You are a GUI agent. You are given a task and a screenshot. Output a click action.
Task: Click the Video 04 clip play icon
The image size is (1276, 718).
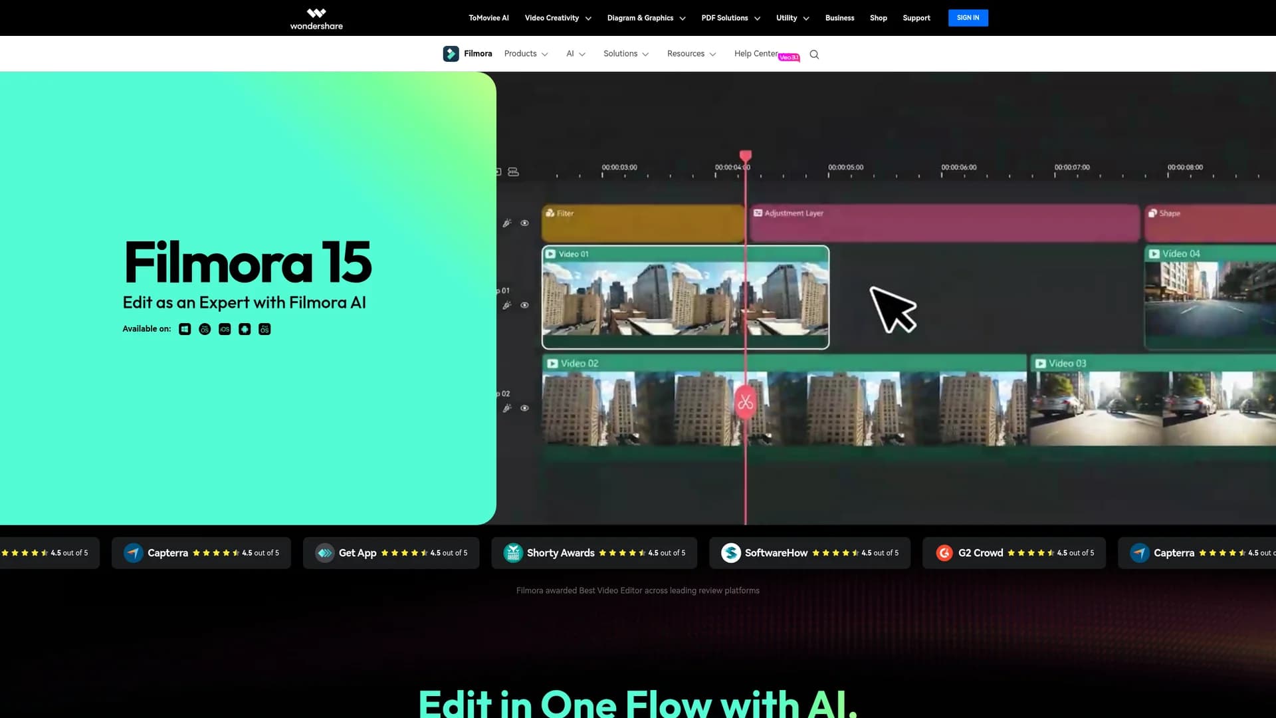click(x=1154, y=254)
